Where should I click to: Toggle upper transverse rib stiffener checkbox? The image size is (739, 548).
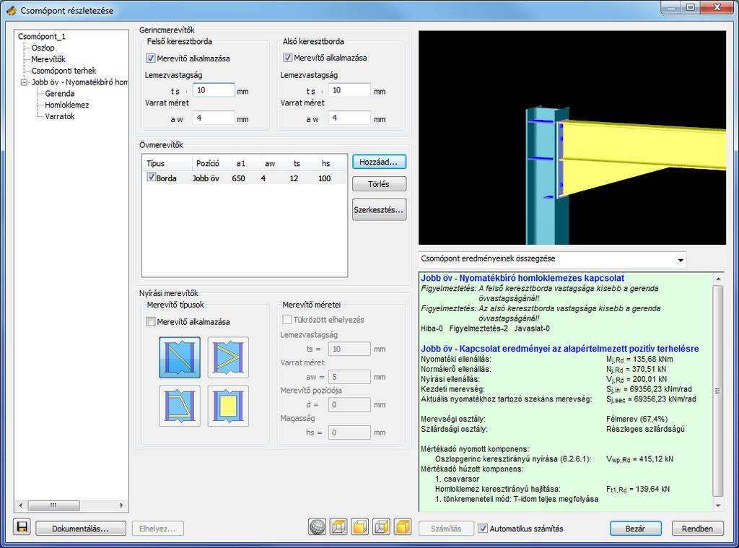(151, 58)
